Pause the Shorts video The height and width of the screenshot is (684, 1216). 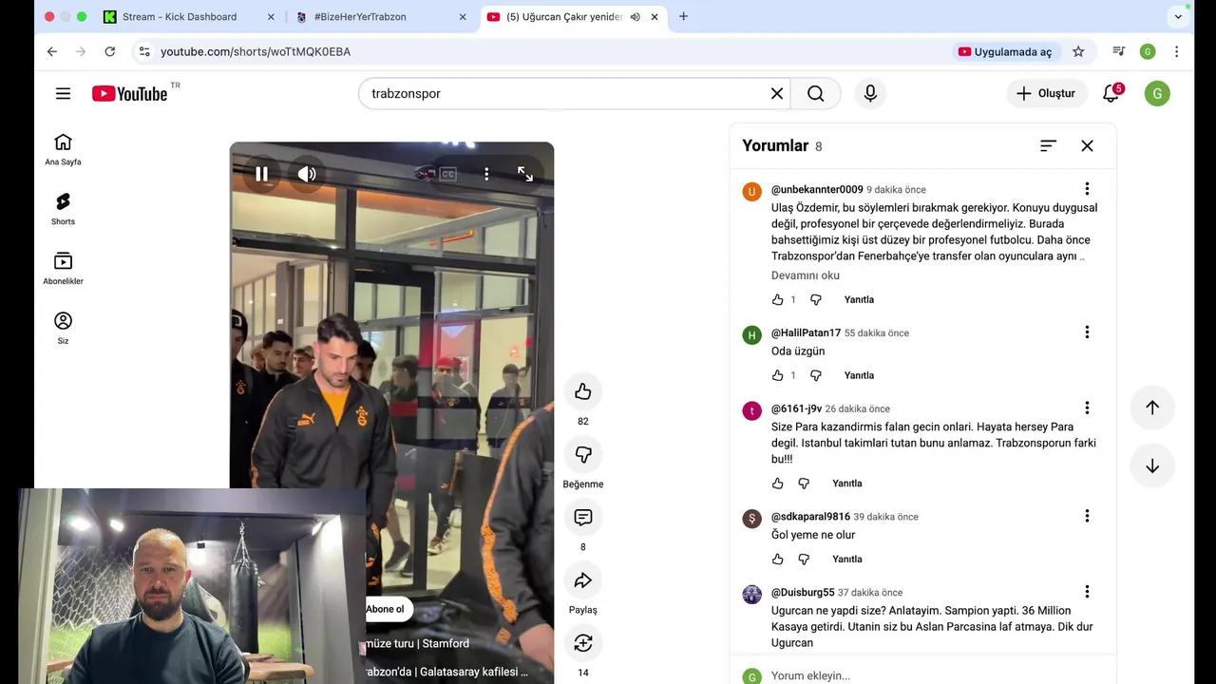point(261,174)
